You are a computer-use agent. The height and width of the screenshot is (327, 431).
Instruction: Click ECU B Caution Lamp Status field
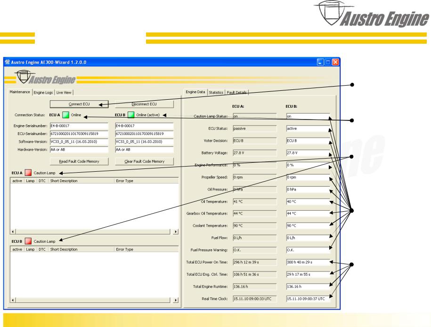pos(308,116)
